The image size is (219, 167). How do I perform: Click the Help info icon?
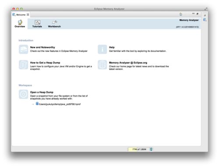tap(102, 49)
